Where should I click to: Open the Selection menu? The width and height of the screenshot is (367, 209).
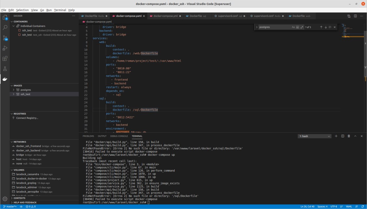(x=22, y=10)
